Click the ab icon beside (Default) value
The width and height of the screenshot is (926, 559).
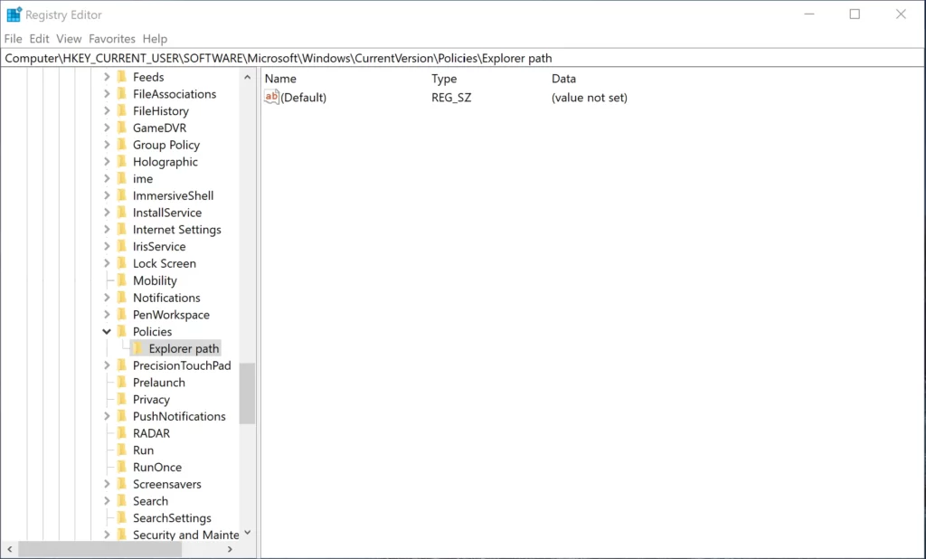tap(270, 97)
